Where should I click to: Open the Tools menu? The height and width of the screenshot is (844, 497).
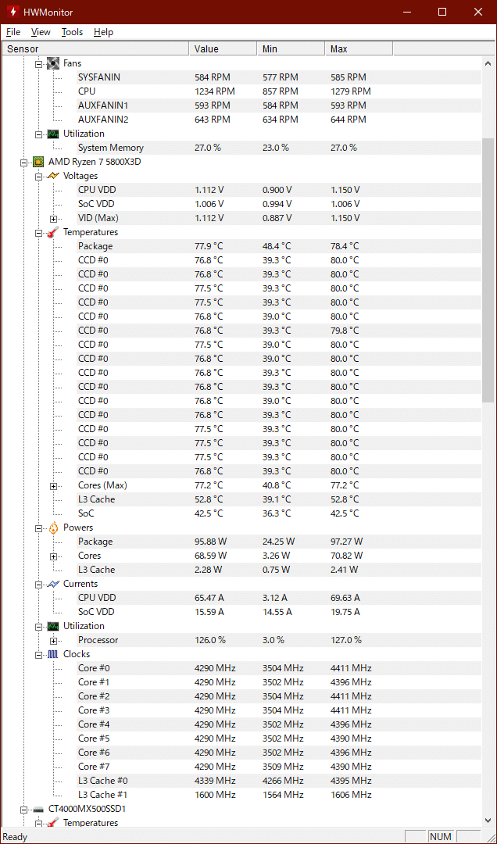[72, 32]
